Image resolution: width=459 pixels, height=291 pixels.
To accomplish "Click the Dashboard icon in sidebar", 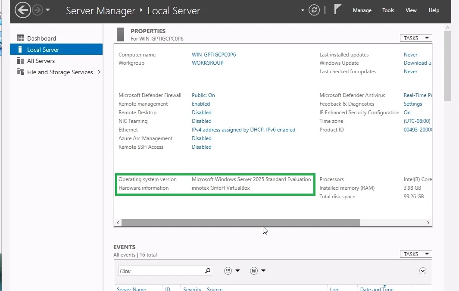I will [20, 38].
